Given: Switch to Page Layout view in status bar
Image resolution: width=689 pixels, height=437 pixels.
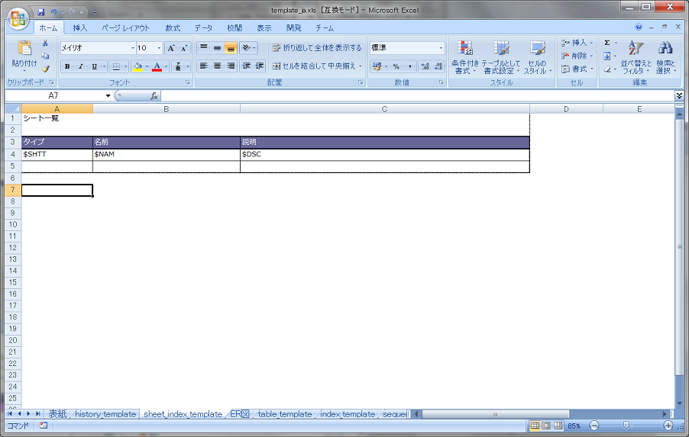Looking at the screenshot, I should click(x=546, y=426).
